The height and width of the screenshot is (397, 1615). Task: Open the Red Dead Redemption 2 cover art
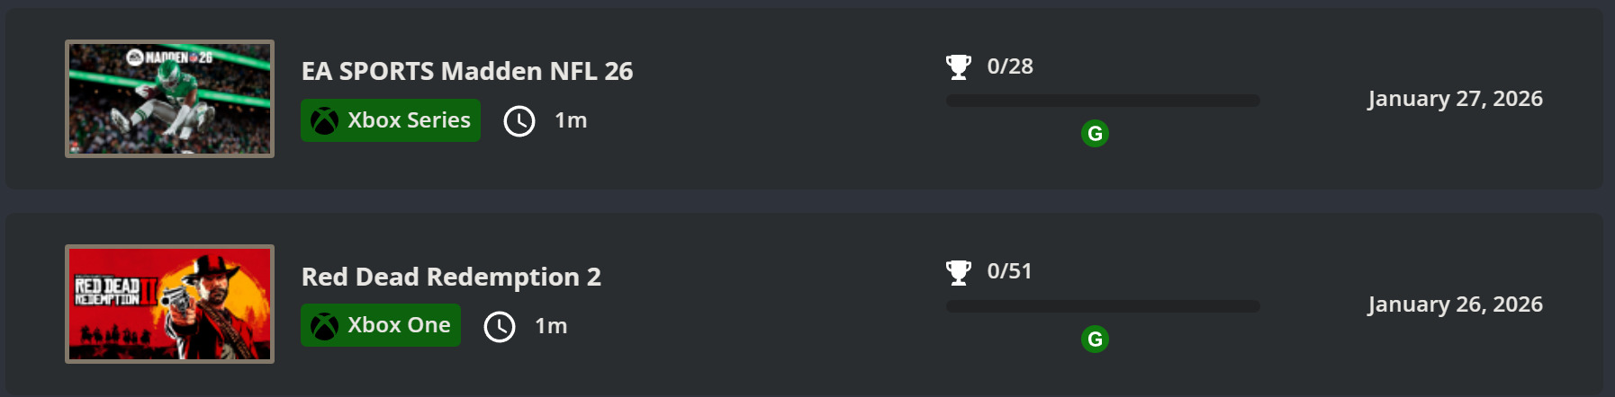[169, 304]
